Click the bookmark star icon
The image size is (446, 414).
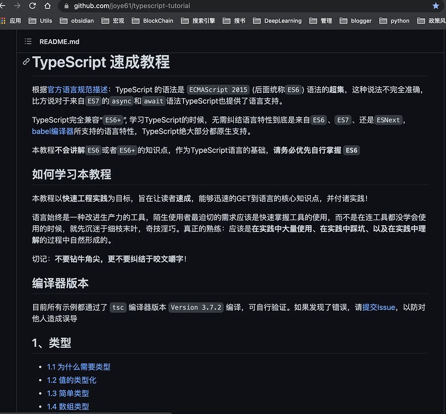pyautogui.click(x=436, y=7)
